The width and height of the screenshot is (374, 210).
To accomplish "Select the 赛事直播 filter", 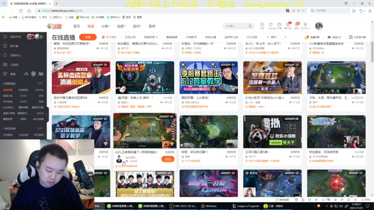I will point(172,37).
